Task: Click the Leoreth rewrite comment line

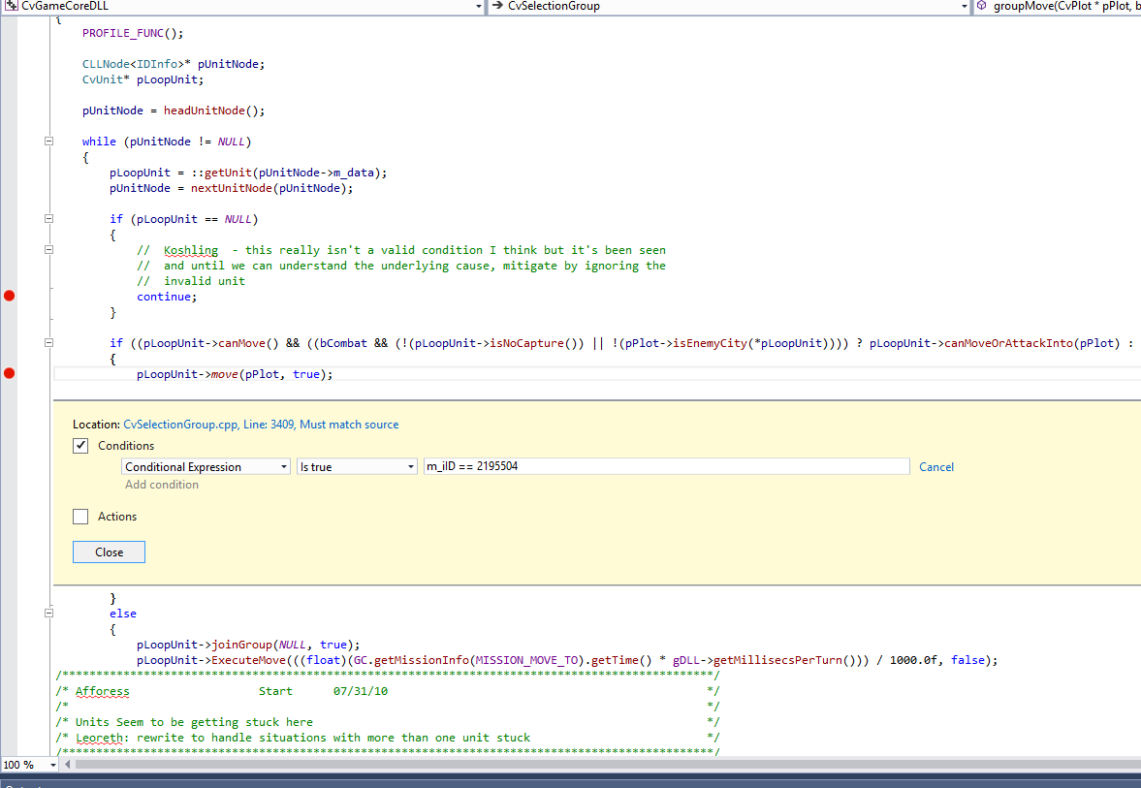Action: pos(302,738)
